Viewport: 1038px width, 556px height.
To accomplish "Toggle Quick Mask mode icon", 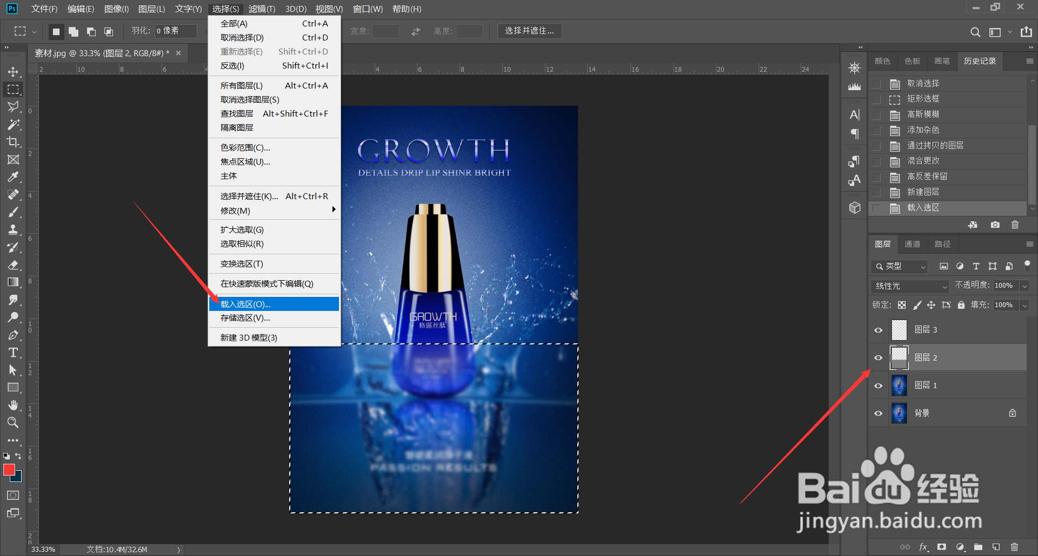I will [13, 495].
